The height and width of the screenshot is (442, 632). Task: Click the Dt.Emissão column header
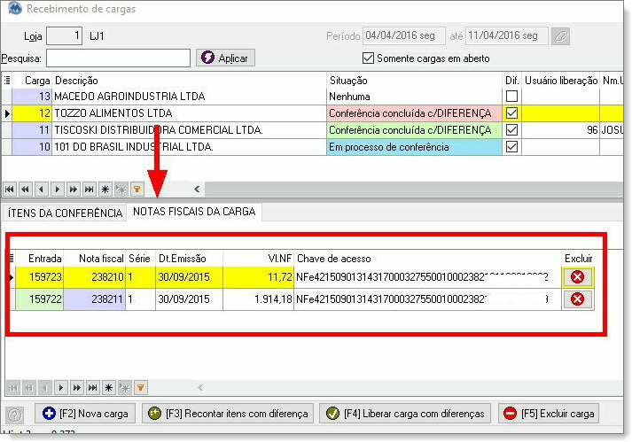189,259
